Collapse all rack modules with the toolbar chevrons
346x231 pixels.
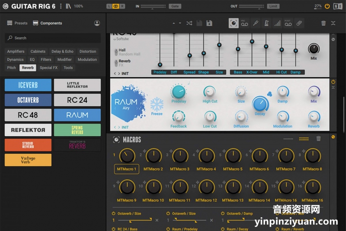333,23
